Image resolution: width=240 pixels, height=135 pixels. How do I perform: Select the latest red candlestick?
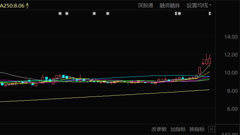210,61
